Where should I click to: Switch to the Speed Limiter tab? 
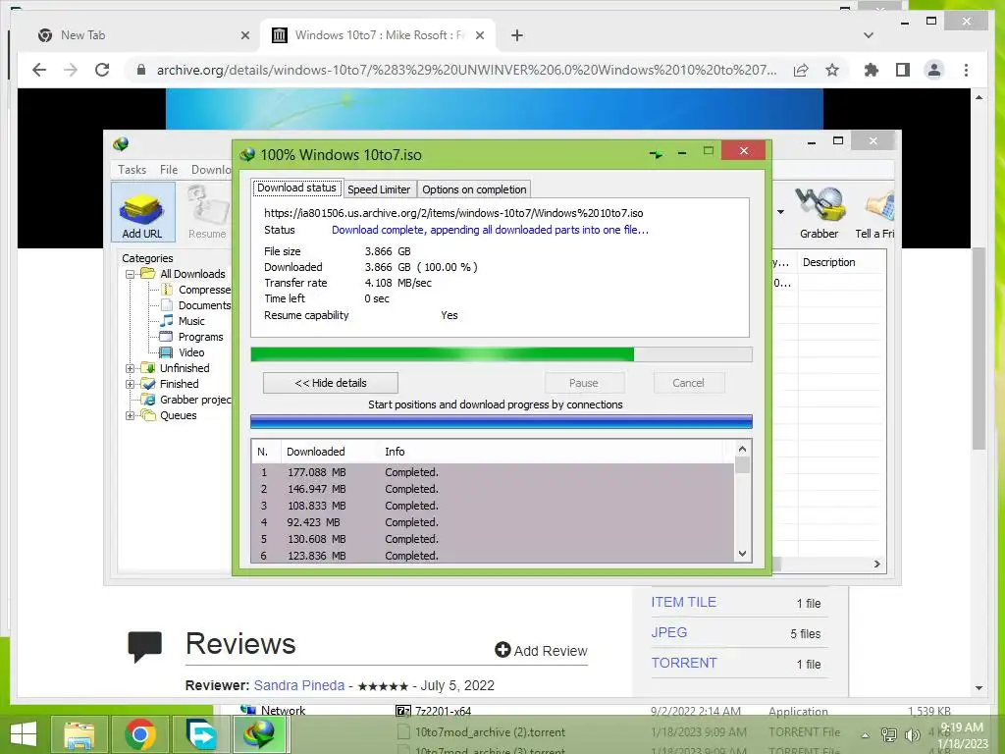coord(379,189)
